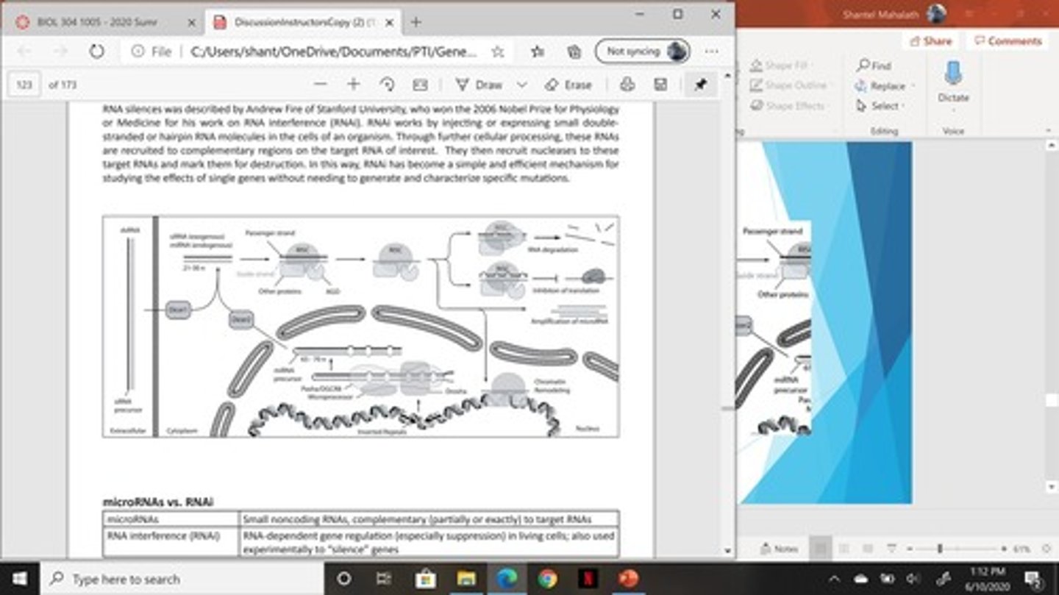Viewport: 1059px width, 595px height.
Task: Open the Collections icon in Edge
Action: click(x=574, y=51)
